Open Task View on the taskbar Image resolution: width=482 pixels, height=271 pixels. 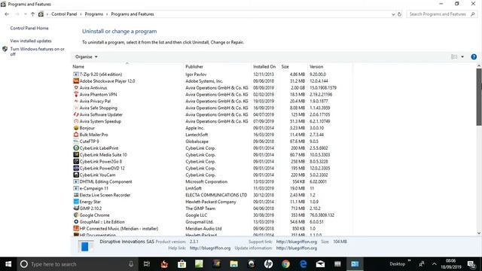pos(147,264)
